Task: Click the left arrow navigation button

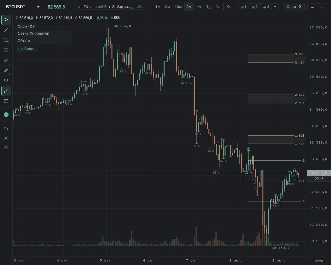Action: tap(312, 7)
